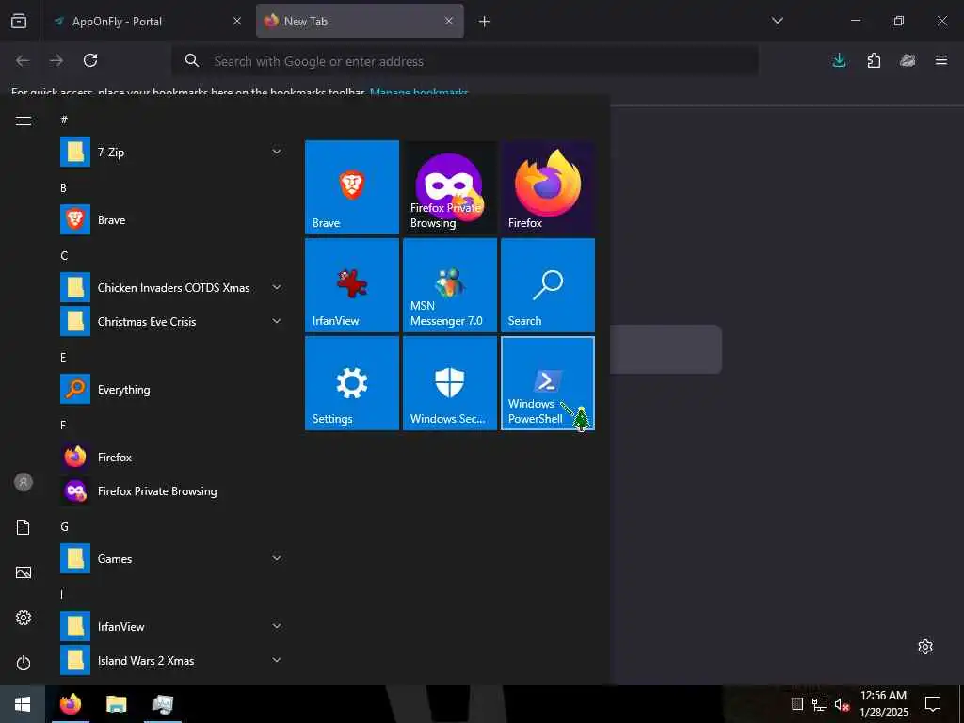Switch to Firefox on the taskbar
Screen dimensions: 964x723
pos(71,704)
